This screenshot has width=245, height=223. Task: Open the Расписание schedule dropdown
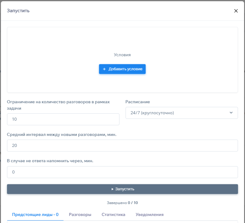click(x=181, y=113)
